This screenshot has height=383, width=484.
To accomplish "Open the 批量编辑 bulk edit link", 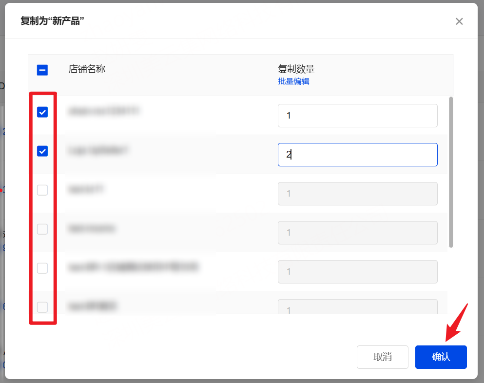I will tap(293, 81).
